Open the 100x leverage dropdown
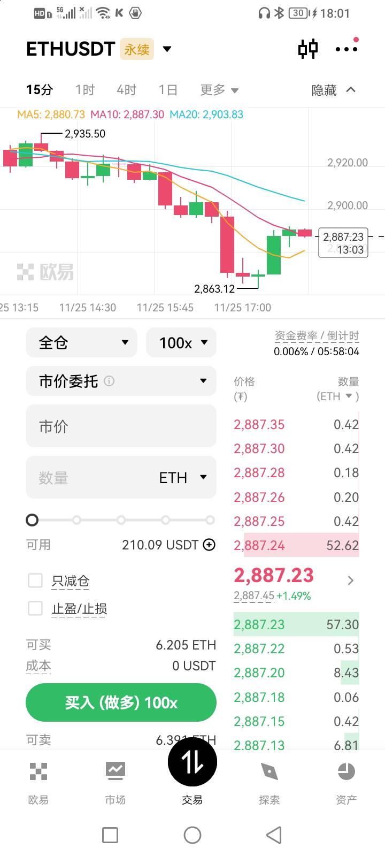Viewport: 385px width, 856px height. (x=181, y=342)
